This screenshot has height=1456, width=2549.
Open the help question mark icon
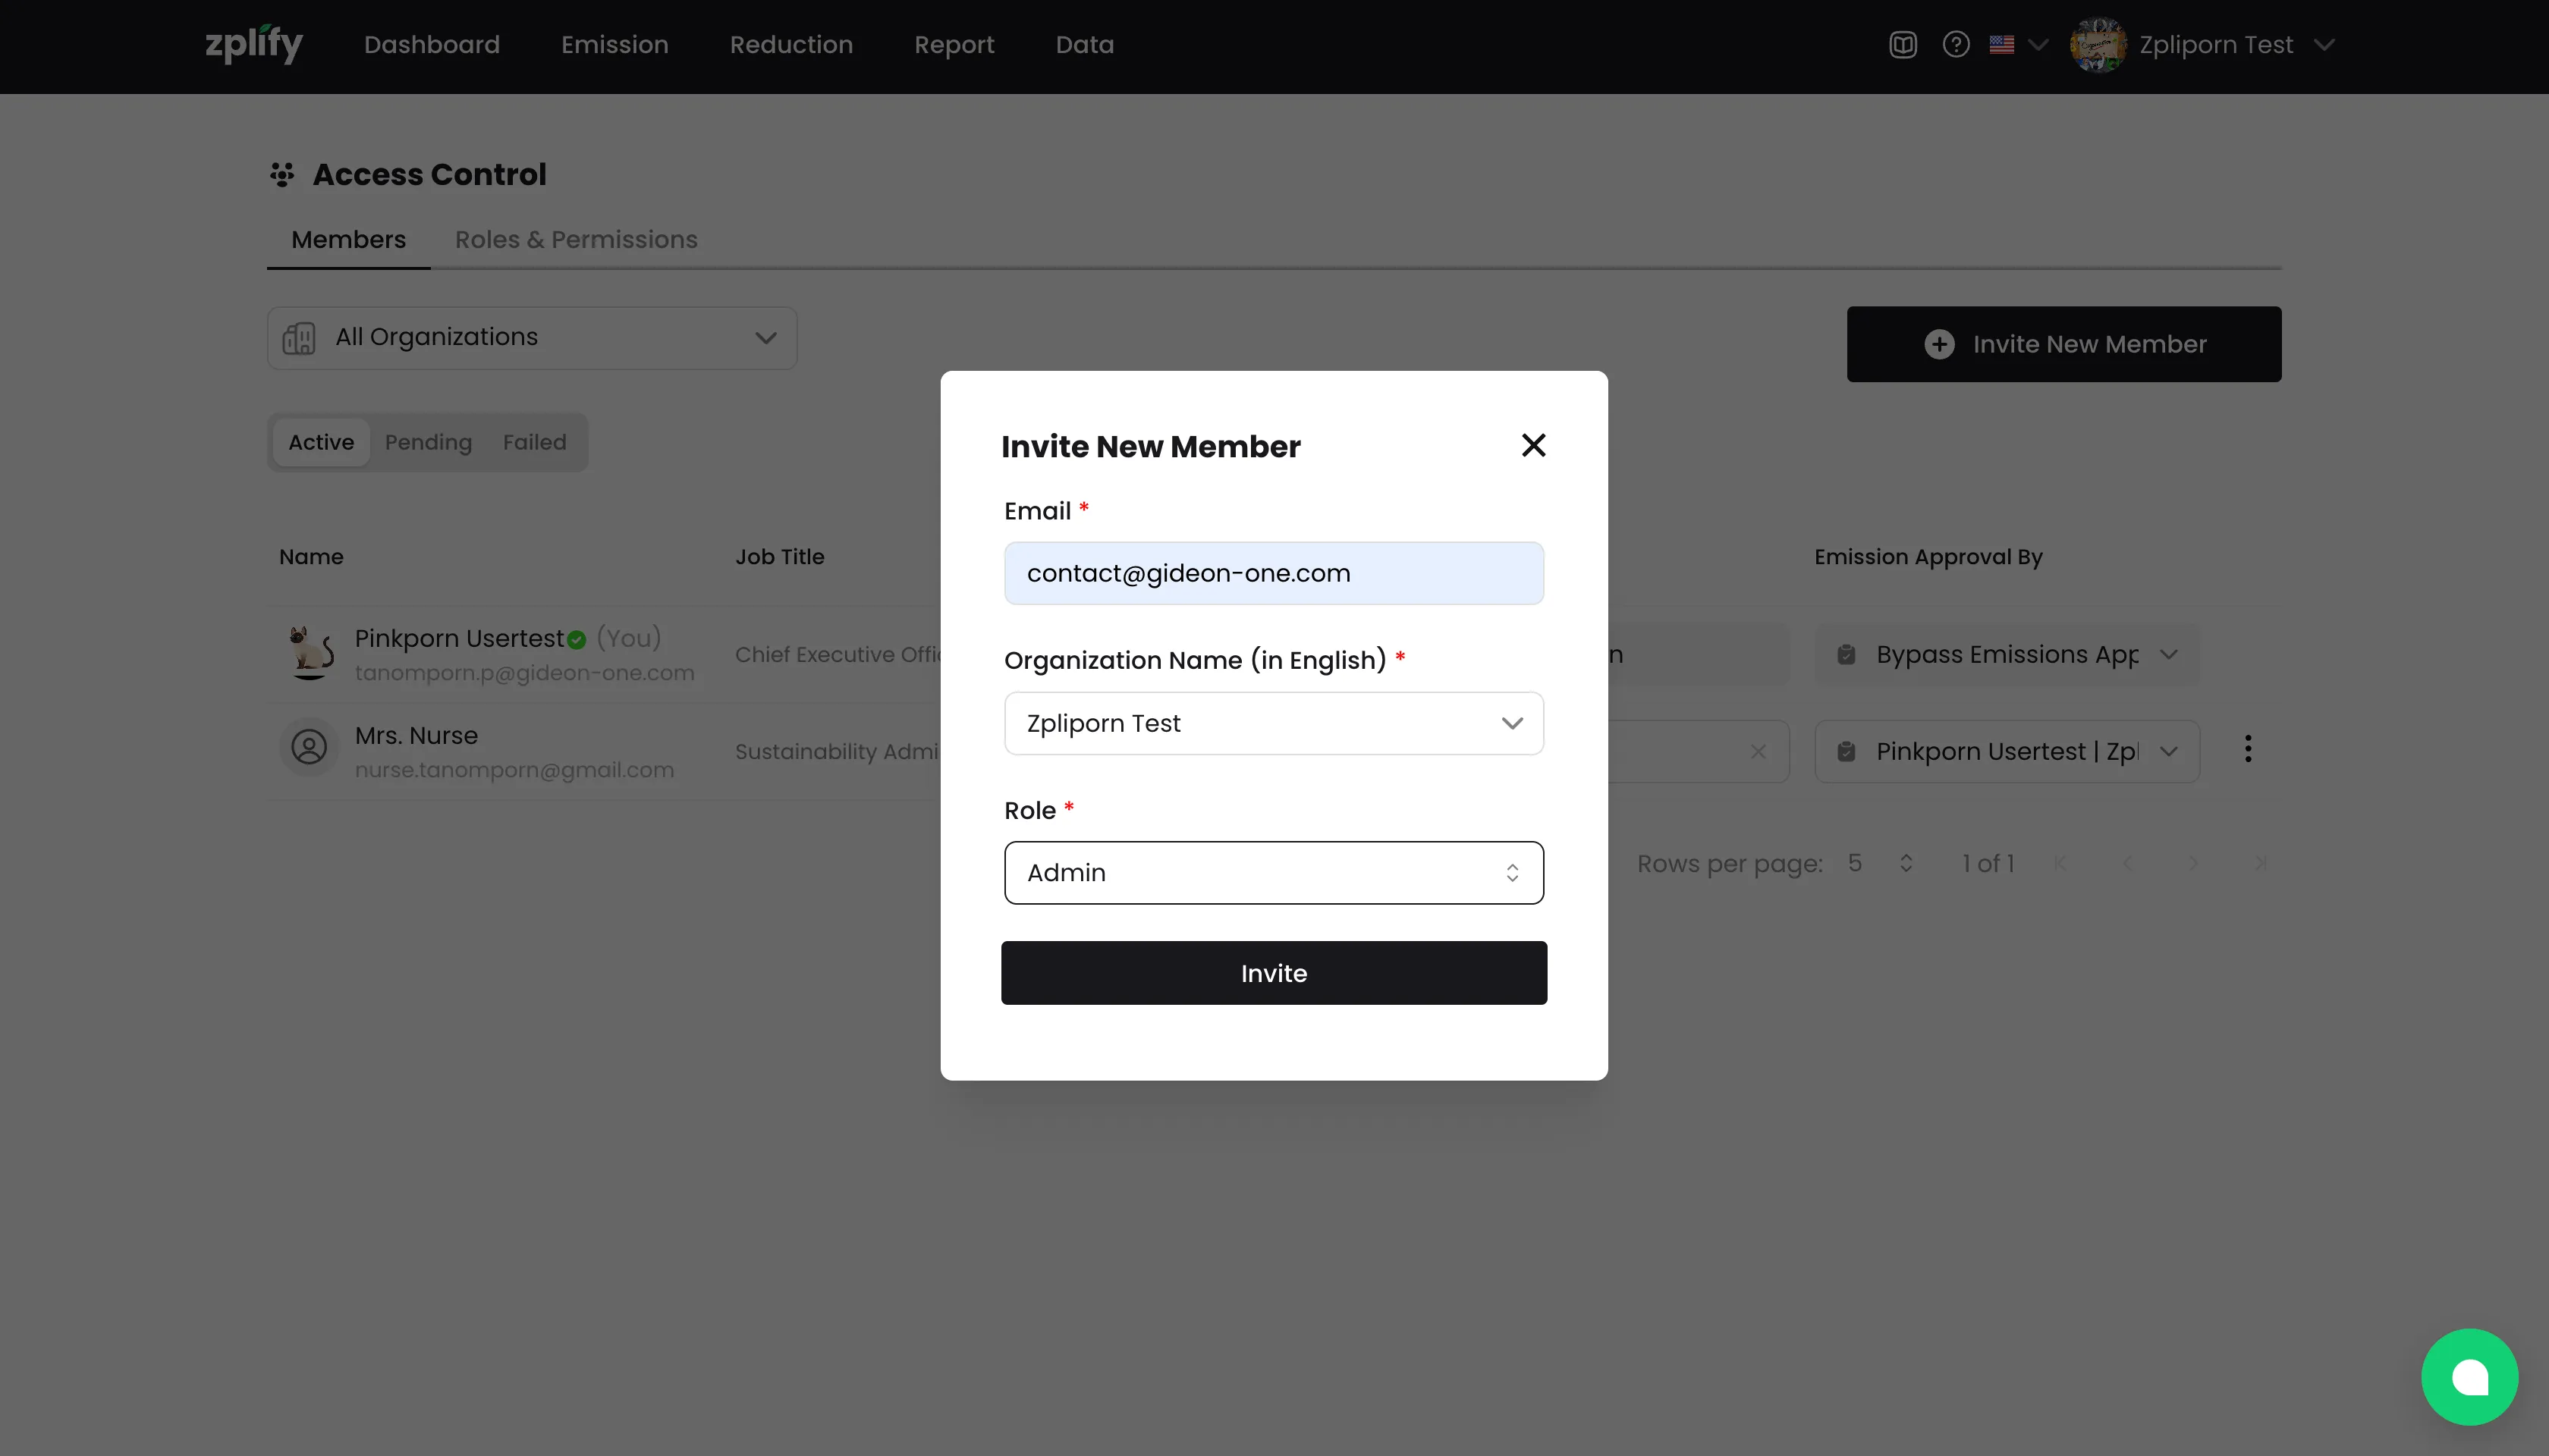coord(1956,45)
